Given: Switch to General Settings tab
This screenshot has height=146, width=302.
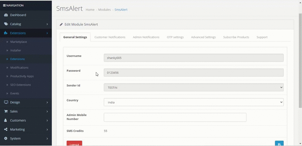Looking at the screenshot, I should pos(75,37).
